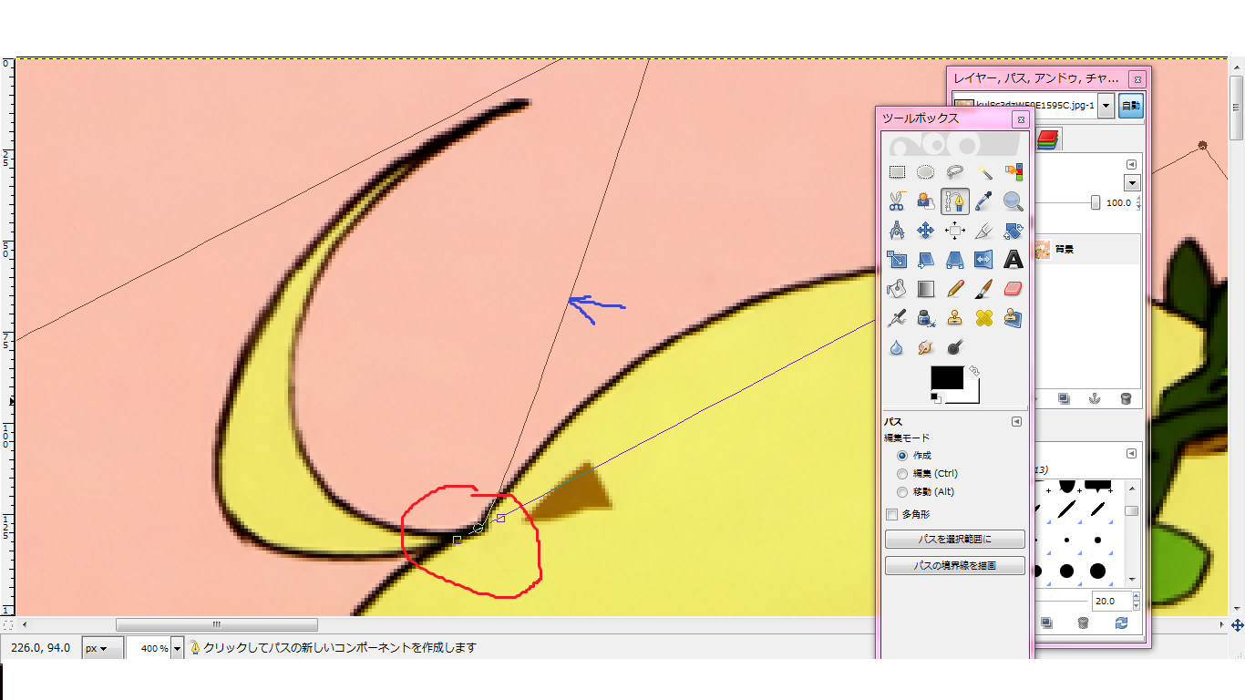Select the Ink tool

point(926,318)
